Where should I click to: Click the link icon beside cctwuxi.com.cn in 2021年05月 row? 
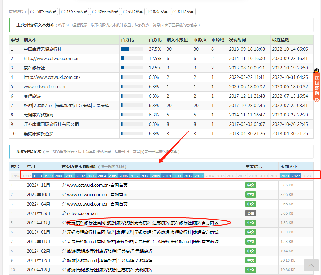tap(64, 213)
